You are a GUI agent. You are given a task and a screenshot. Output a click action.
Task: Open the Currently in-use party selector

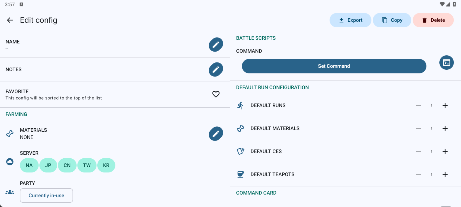(46, 195)
